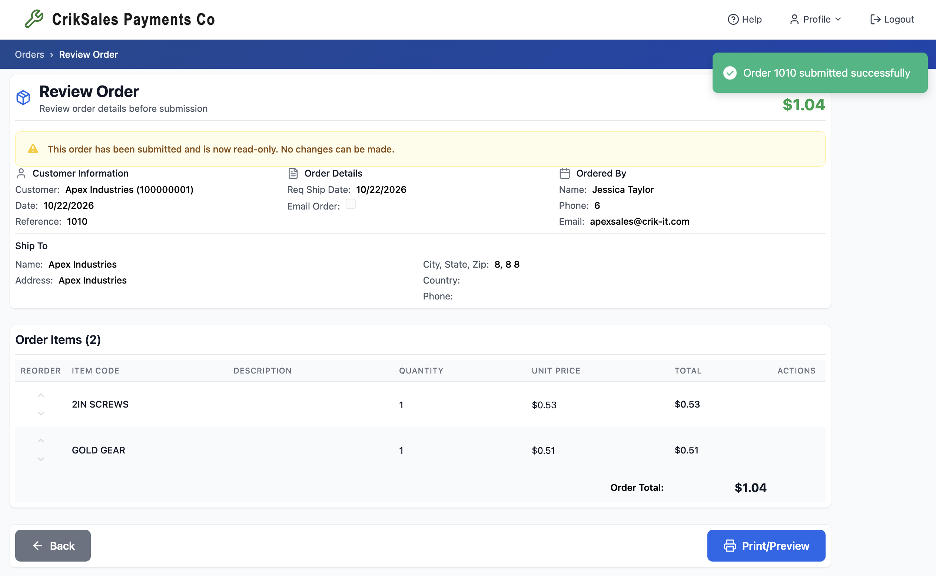The width and height of the screenshot is (936, 576).
Task: Click the CrikSales Payments Co title
Action: click(x=133, y=19)
